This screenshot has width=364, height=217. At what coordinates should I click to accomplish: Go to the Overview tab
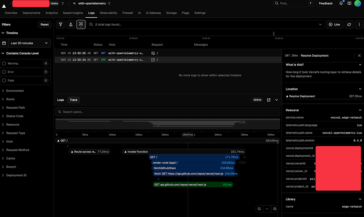(x=11, y=13)
